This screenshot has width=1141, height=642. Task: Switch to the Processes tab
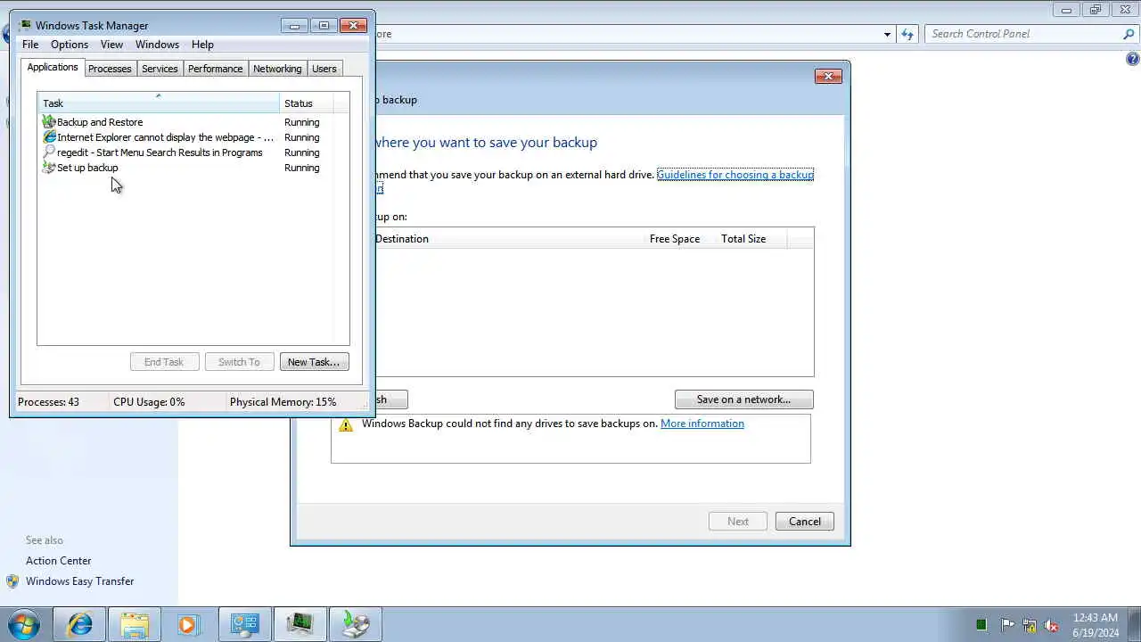[x=110, y=69]
